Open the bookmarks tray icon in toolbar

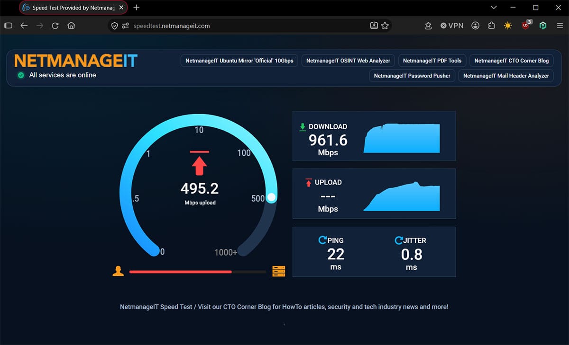428,26
